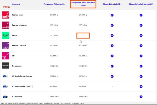Select the ICI Auxerre station name
The width and height of the screenshot is (157, 105).
17,97
